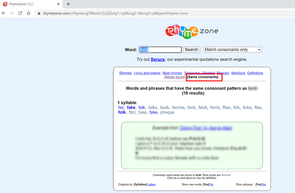This screenshot has width=295, height=193.
Task: Click the dimmed word ferch
Action: 215,108
